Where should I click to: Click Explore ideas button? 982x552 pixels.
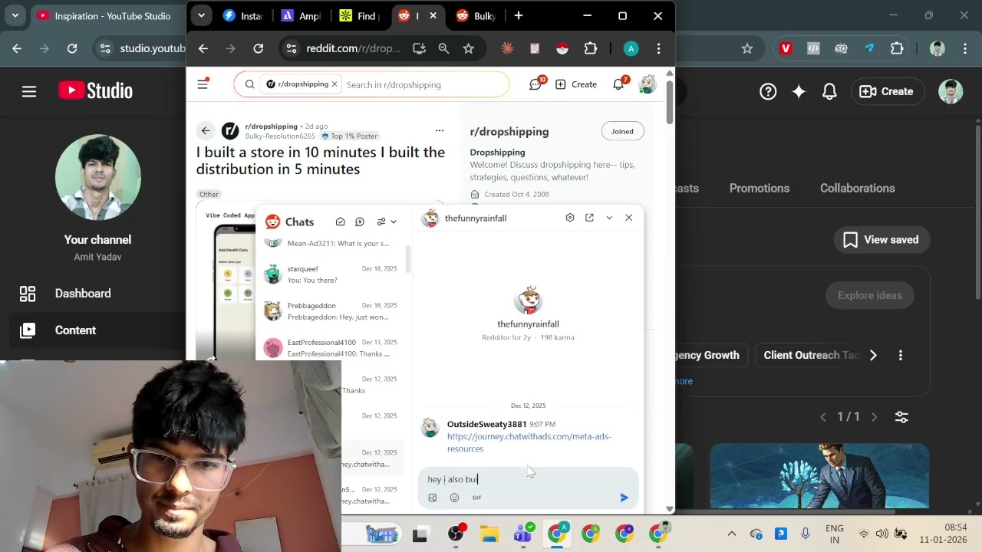(x=870, y=295)
